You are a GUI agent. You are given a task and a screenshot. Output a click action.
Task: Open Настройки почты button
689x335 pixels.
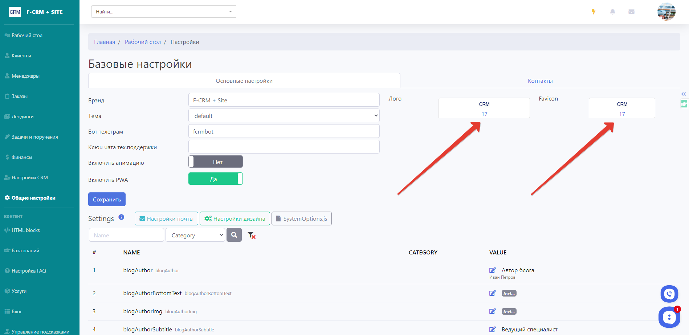(166, 218)
